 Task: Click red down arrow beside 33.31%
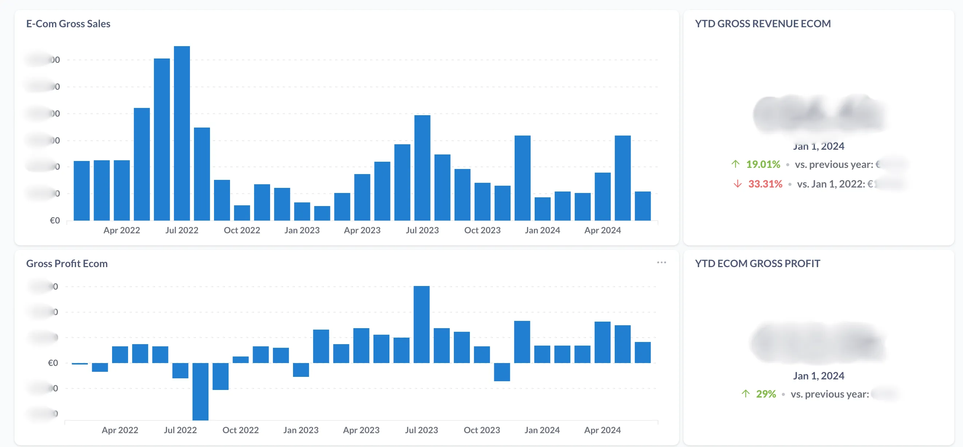point(737,184)
